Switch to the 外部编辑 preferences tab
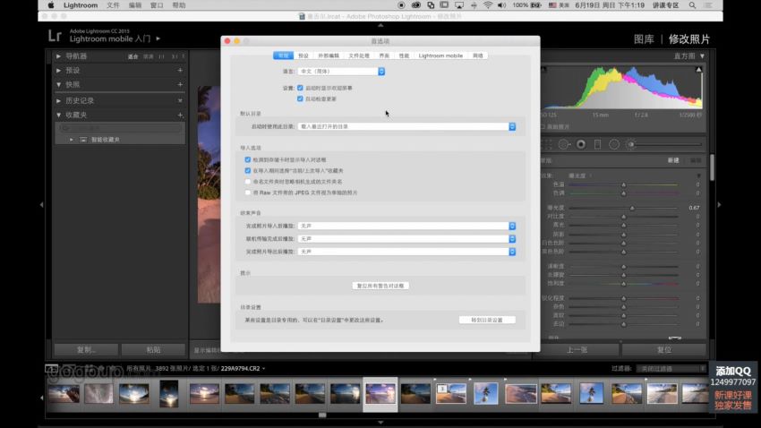This screenshot has height=428, width=761. click(329, 56)
